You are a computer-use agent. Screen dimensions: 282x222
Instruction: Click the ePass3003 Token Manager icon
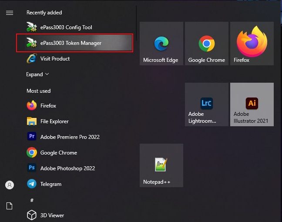[x=32, y=43]
